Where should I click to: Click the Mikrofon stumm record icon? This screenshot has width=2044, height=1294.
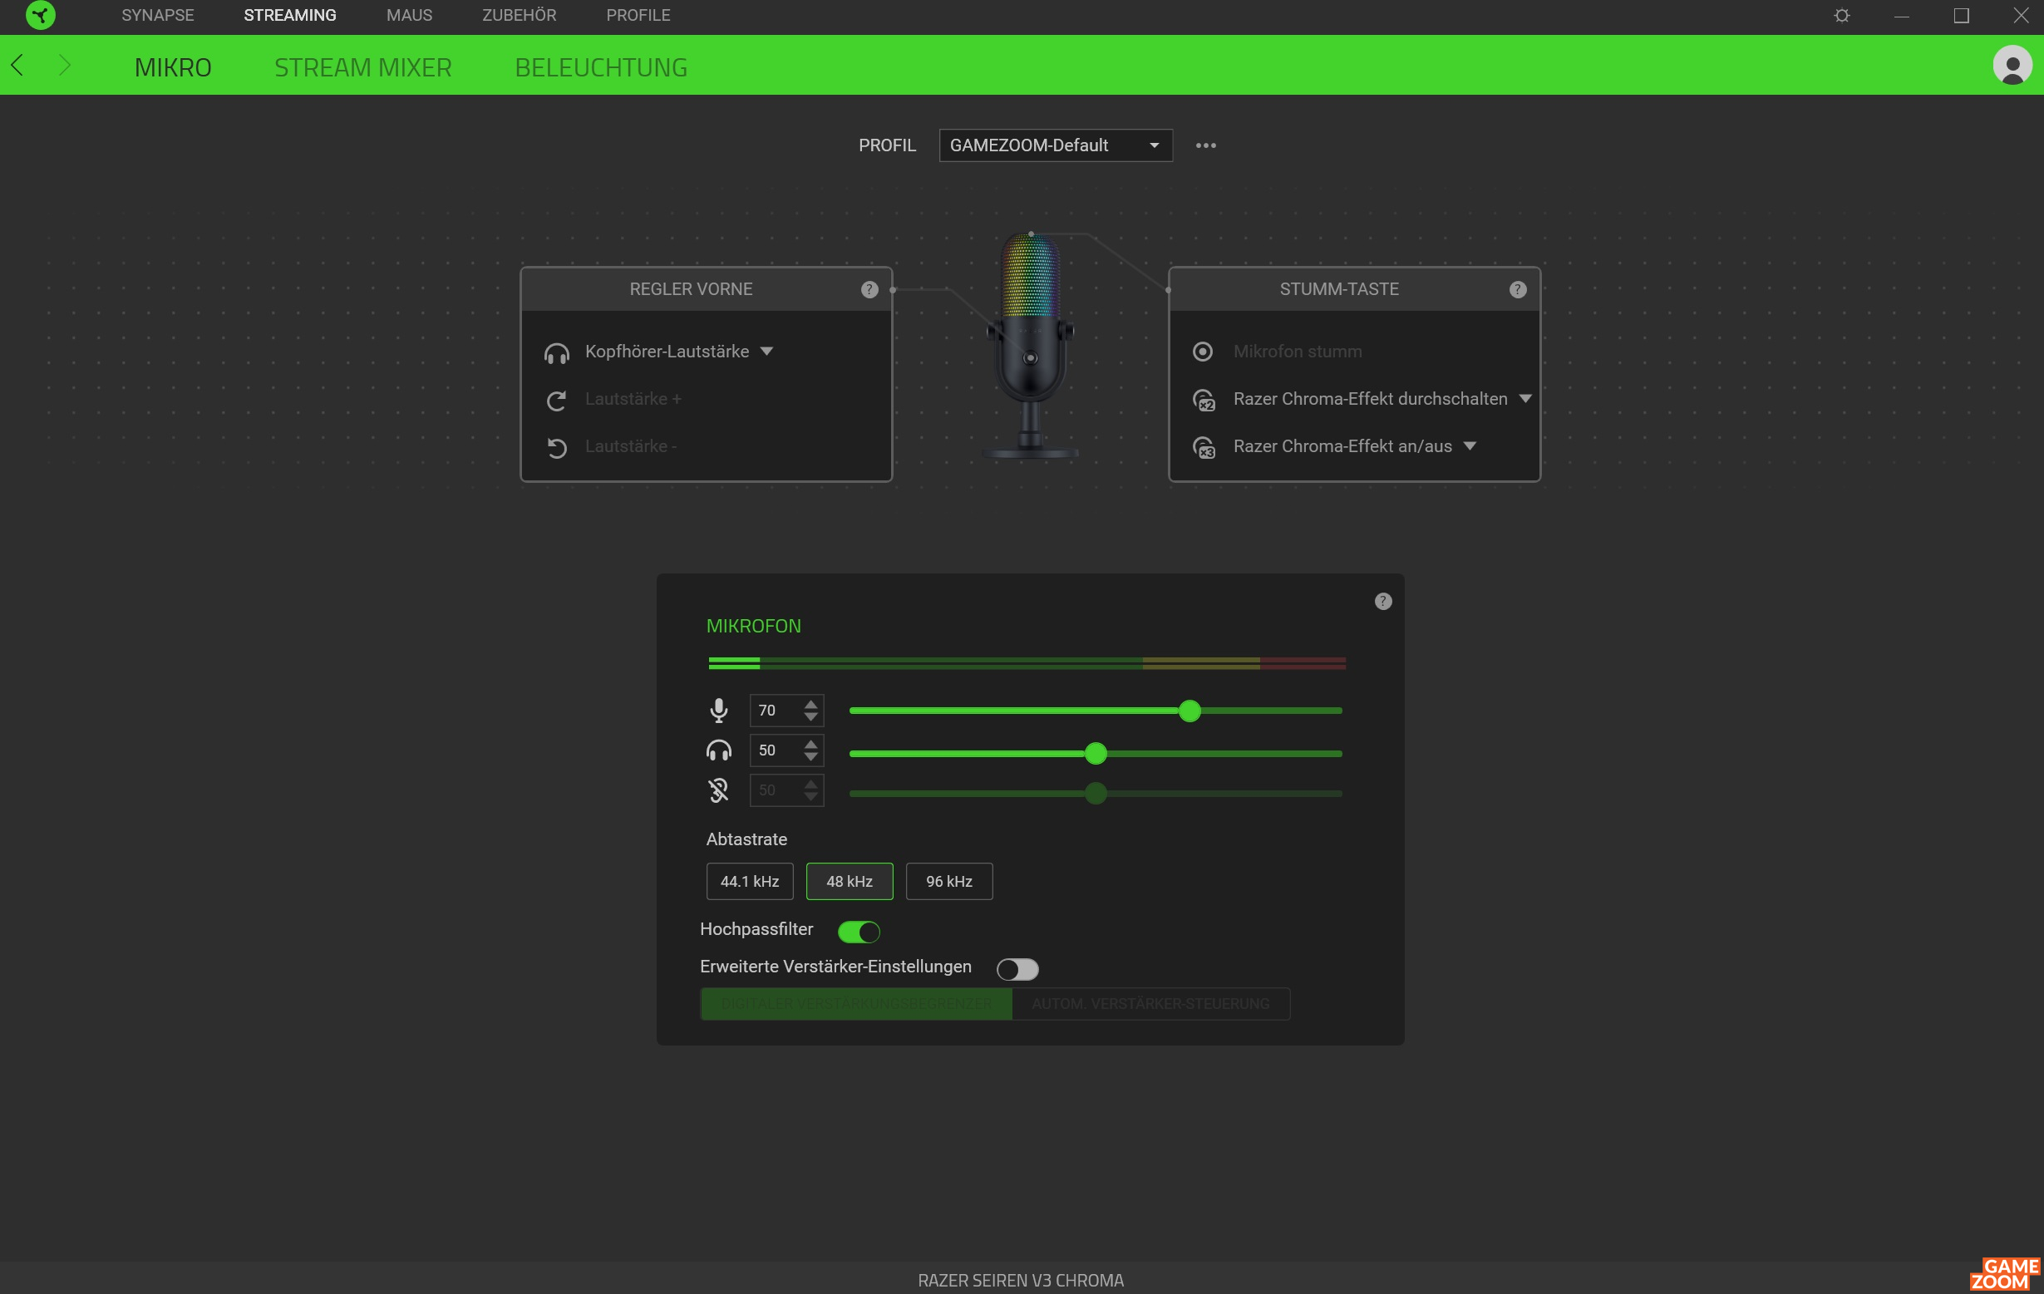click(1202, 352)
